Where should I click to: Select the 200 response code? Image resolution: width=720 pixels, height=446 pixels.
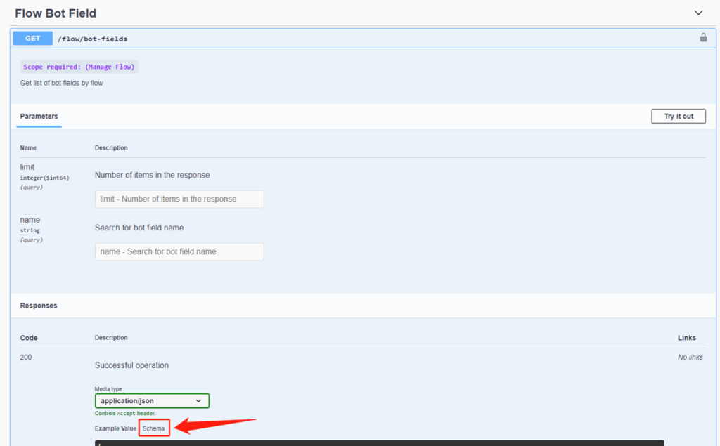(26, 358)
